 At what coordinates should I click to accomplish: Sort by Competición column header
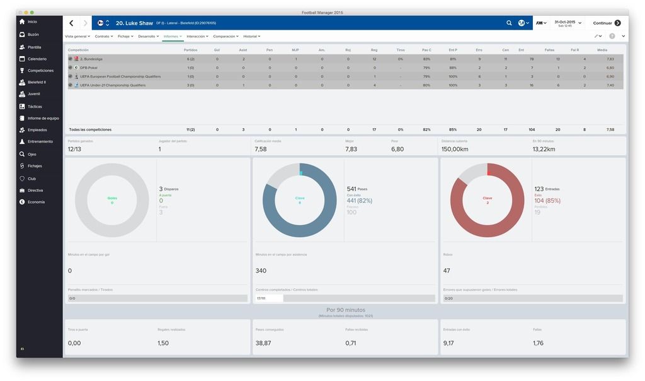(x=78, y=50)
